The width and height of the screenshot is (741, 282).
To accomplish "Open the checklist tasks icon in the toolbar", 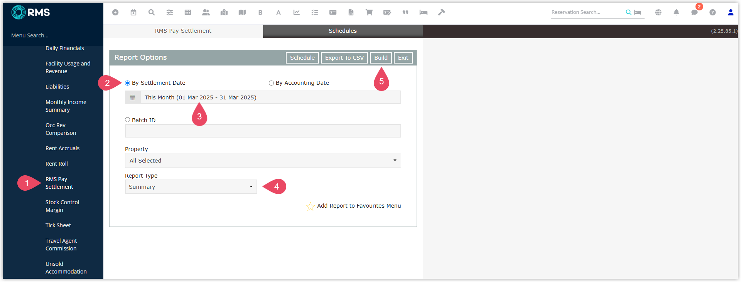I will click(x=315, y=12).
